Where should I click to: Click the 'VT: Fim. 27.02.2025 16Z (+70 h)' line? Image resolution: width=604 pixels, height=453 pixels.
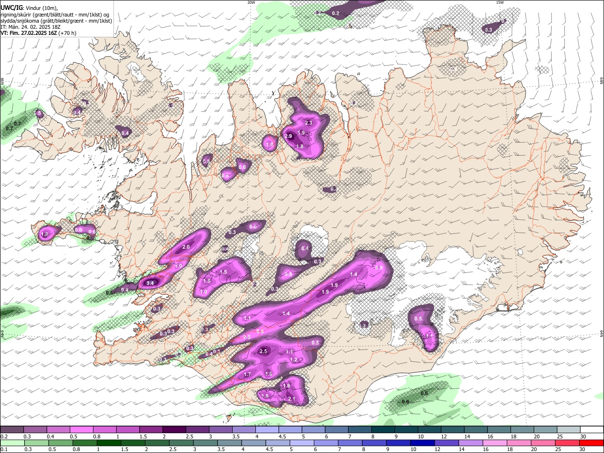[x=38, y=33]
